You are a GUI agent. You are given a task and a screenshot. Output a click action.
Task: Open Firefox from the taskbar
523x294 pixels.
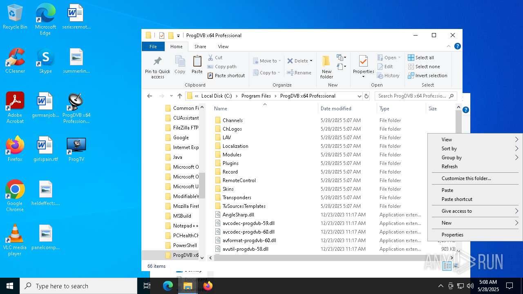(208, 286)
